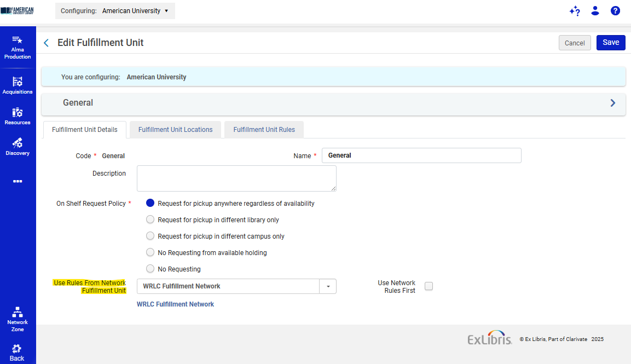This screenshot has height=364, width=631.
Task: Open the Configuring American University dropdown
Action: pyautogui.click(x=115, y=11)
